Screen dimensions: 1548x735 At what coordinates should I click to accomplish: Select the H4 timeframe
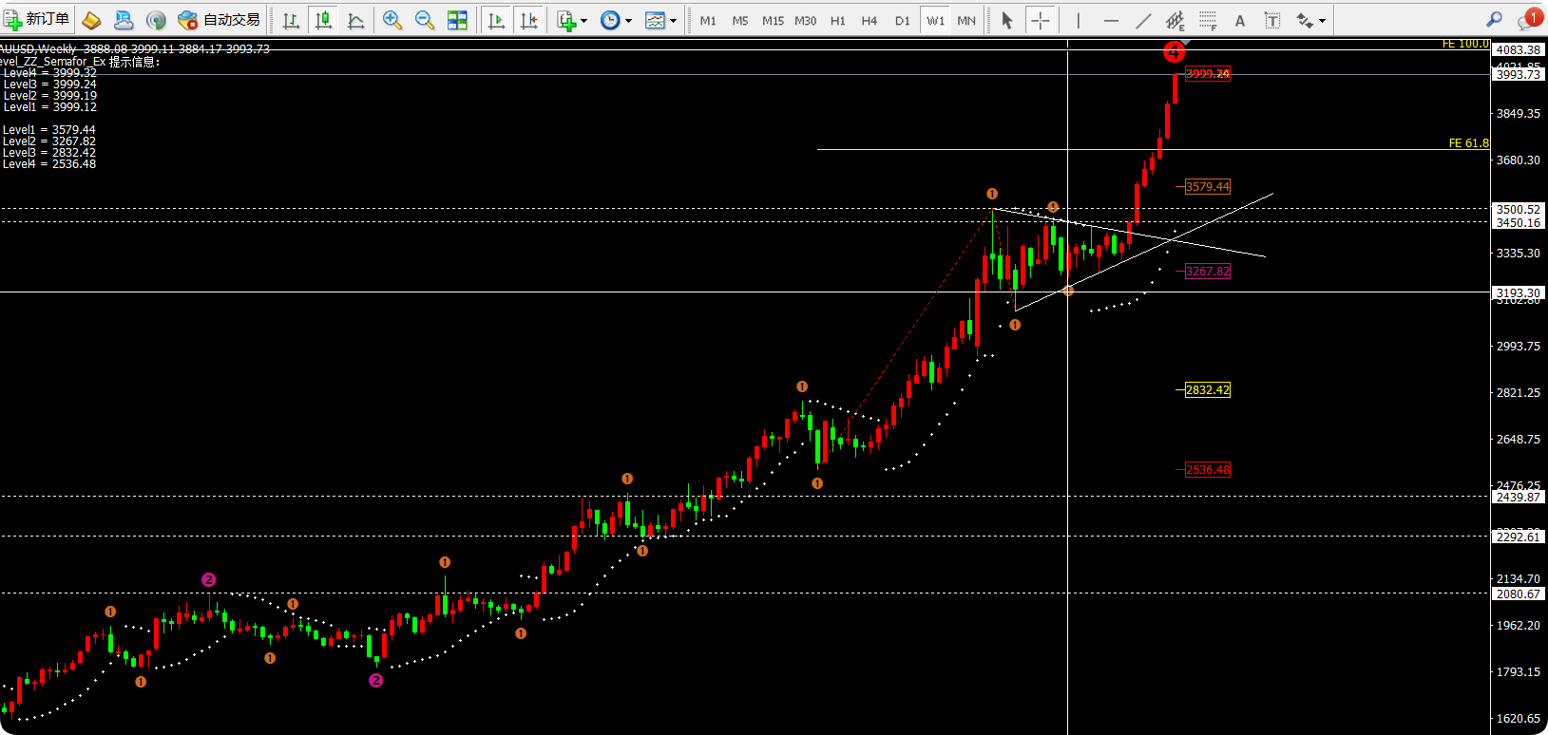pyautogui.click(x=870, y=20)
